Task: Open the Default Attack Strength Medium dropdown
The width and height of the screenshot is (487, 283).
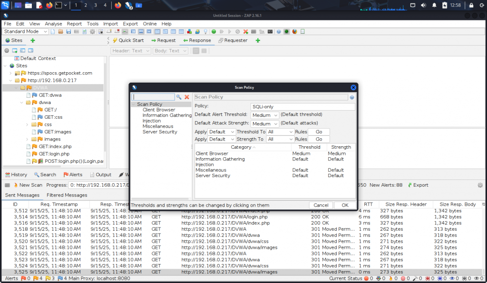Action: [264, 123]
